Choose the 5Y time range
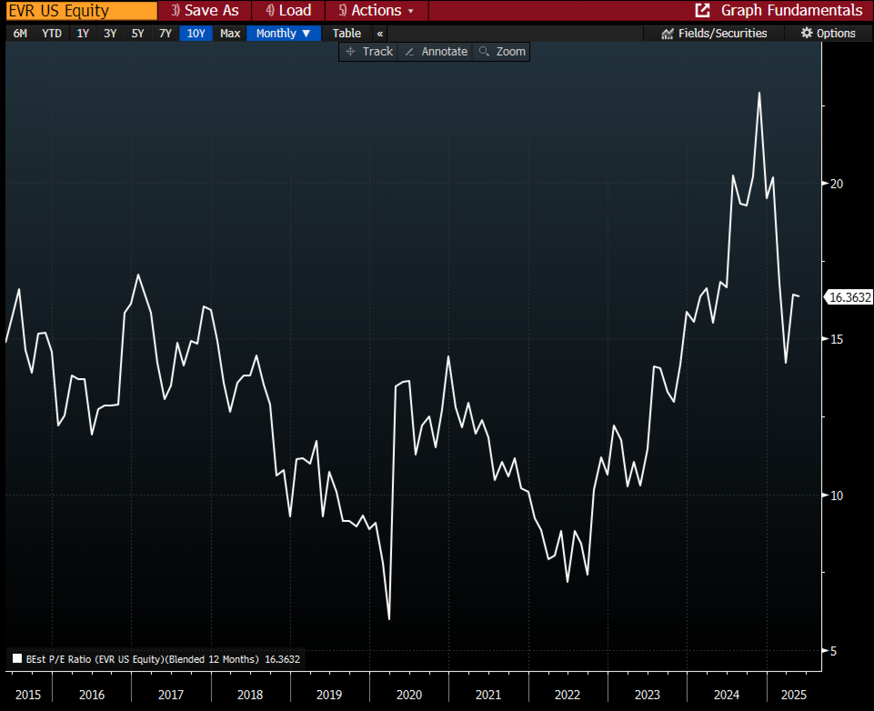This screenshot has height=711, width=874. coord(137,33)
